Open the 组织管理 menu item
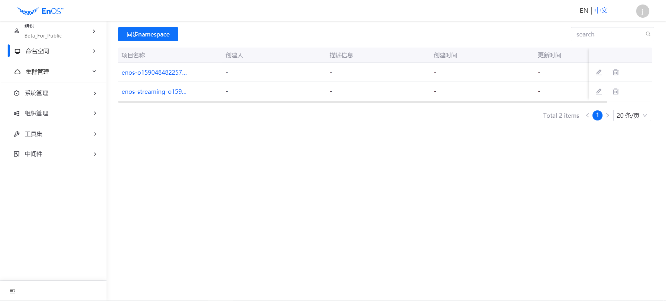The image size is (666, 301). (x=53, y=113)
